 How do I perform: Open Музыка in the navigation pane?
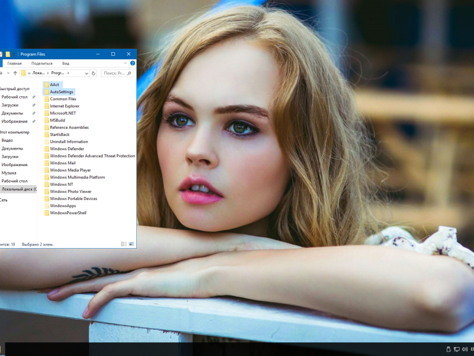pos(9,173)
